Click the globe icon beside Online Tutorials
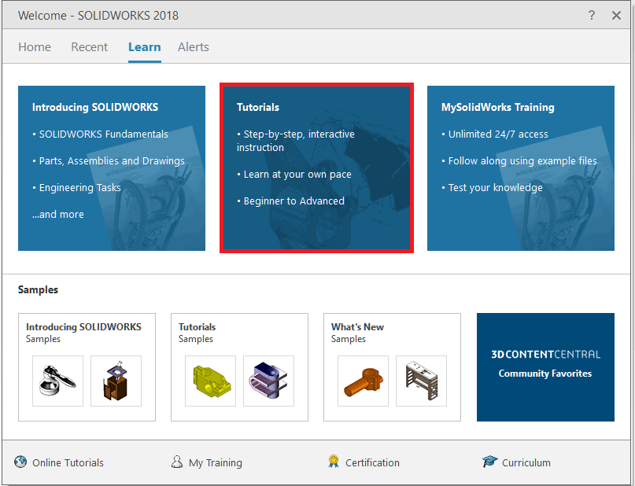 pos(20,462)
